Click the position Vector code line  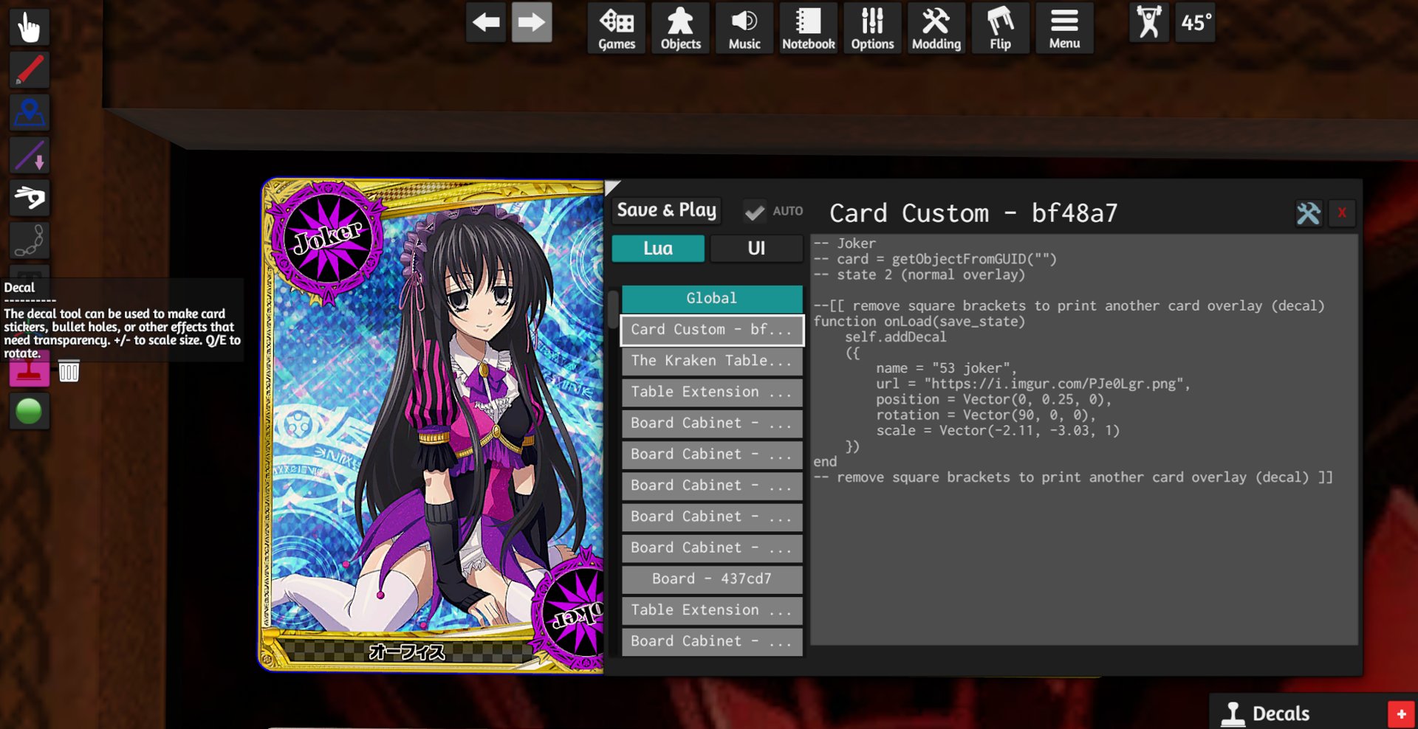[x=993, y=399]
